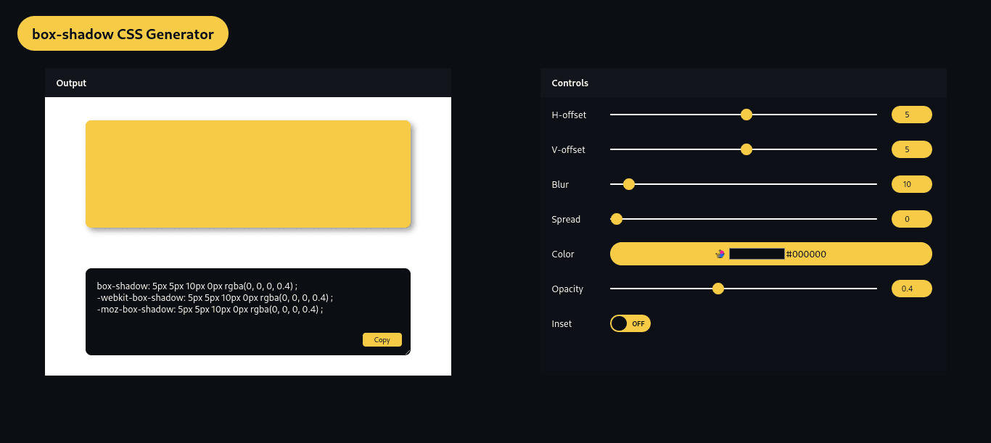Click the Output panel header
The image size is (991, 443).
point(71,83)
